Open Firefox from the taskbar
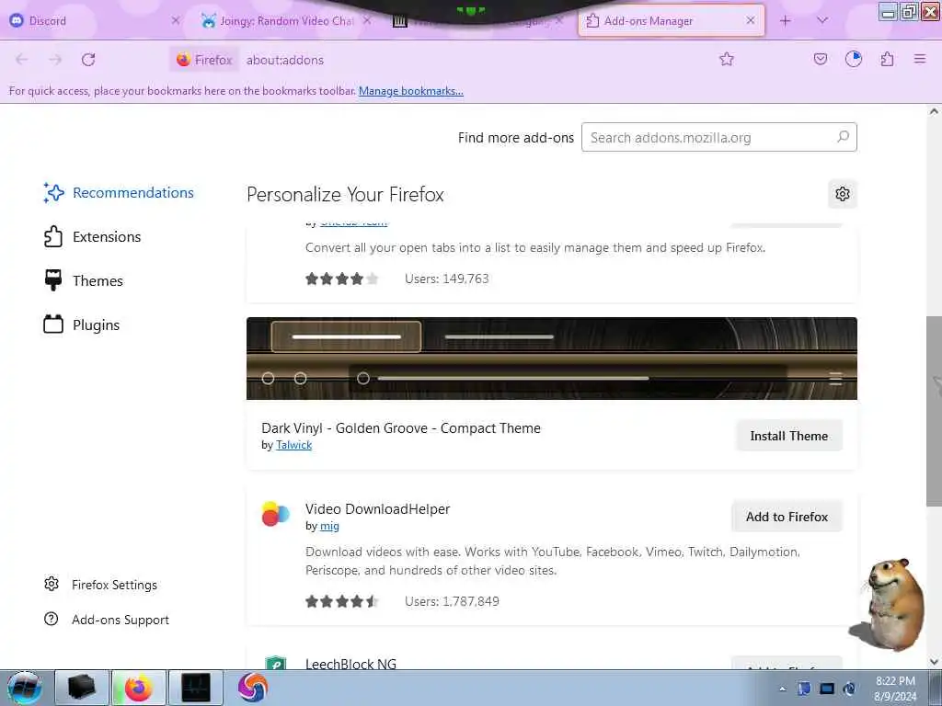The width and height of the screenshot is (942, 706). [x=138, y=688]
